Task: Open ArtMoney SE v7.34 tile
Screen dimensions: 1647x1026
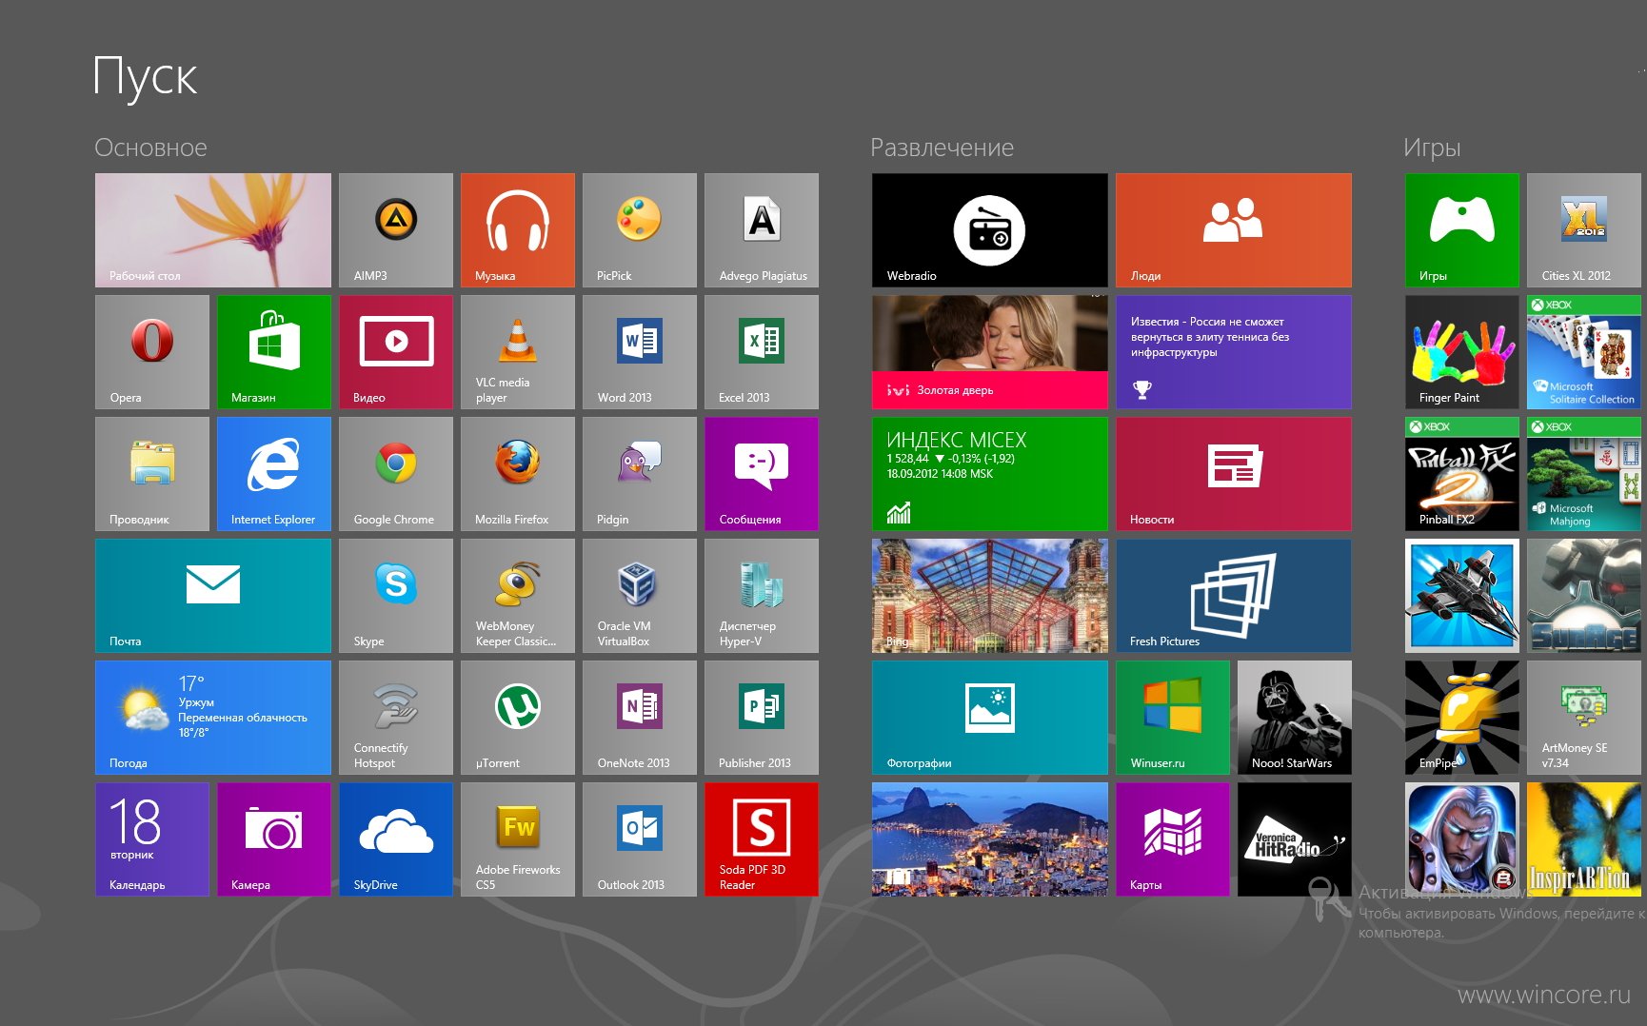Action: click(1584, 718)
